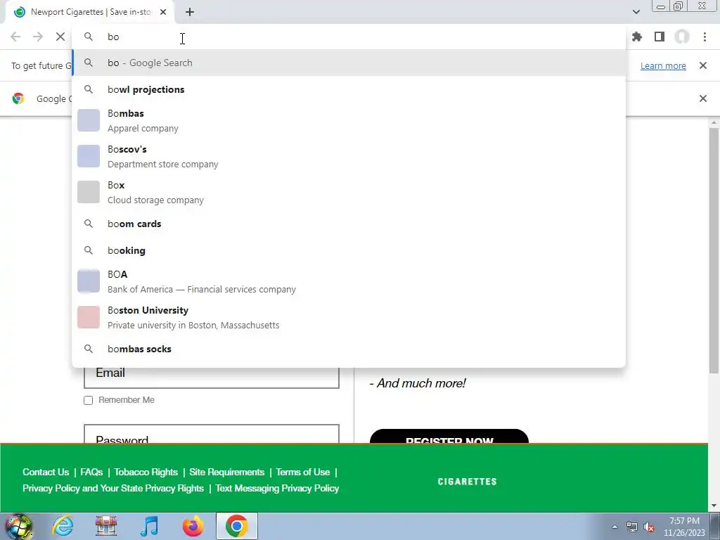Click the Bombas suggestion thumbnail
Screen dimensions: 720x540
pyautogui.click(x=89, y=120)
